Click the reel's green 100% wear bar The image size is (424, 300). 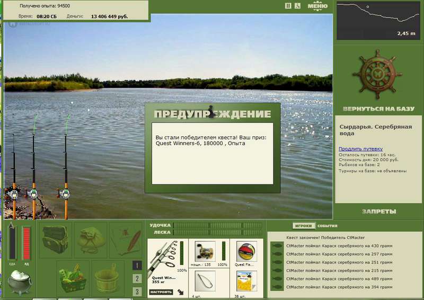224,251
